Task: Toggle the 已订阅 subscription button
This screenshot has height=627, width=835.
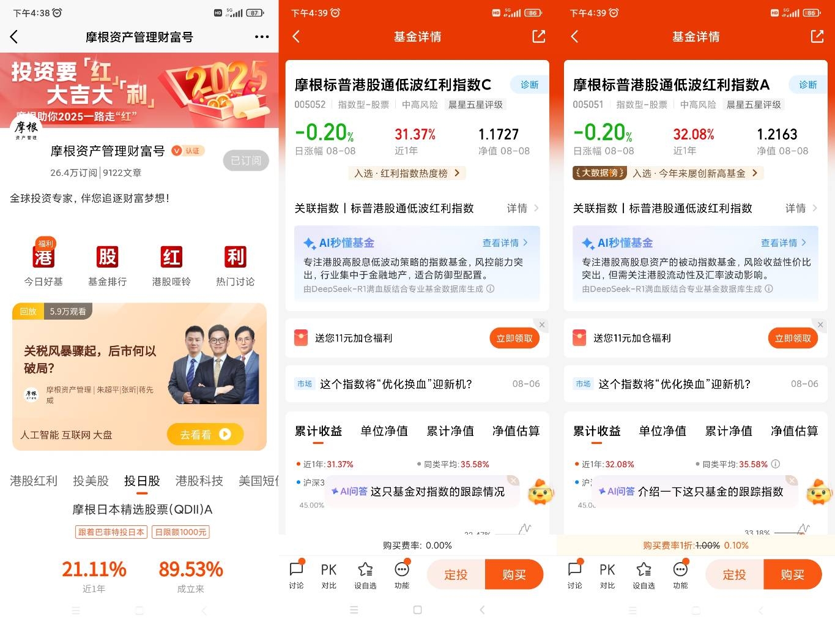Action: click(x=246, y=160)
